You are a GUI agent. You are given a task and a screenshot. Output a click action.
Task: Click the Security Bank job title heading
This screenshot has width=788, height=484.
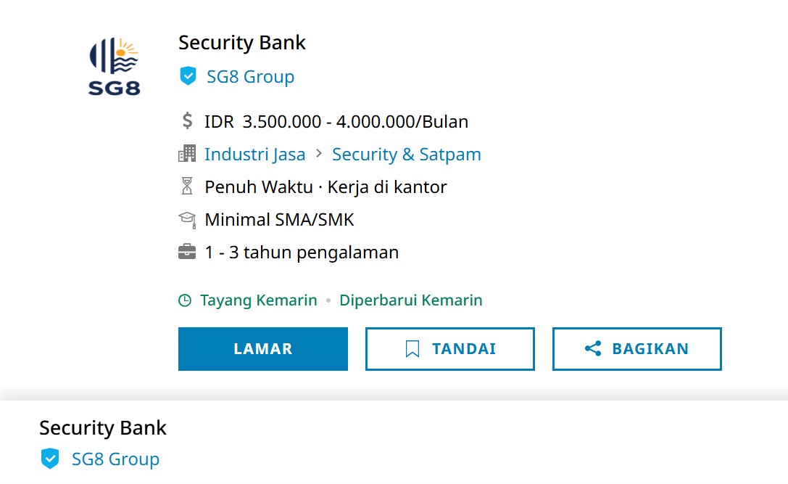(241, 43)
